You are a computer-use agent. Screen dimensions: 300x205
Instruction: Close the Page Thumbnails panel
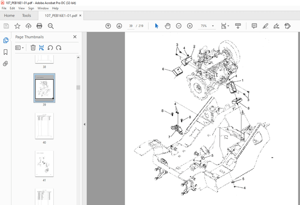pyautogui.click(x=75, y=37)
